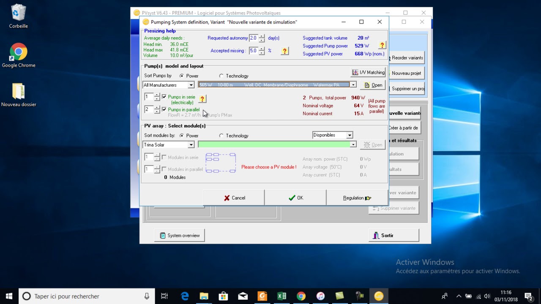Toggle the Modules in serie checkbox
Viewport: 541px width, 304px height.
pyautogui.click(x=164, y=157)
